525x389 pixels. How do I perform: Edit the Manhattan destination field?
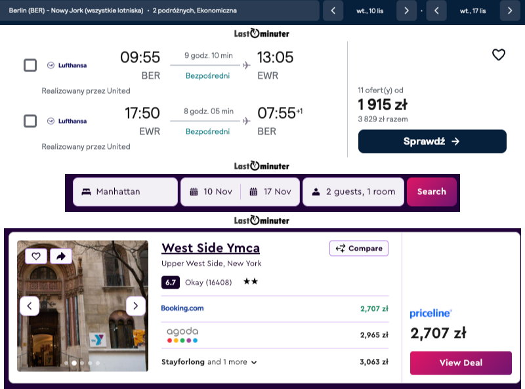[125, 192]
